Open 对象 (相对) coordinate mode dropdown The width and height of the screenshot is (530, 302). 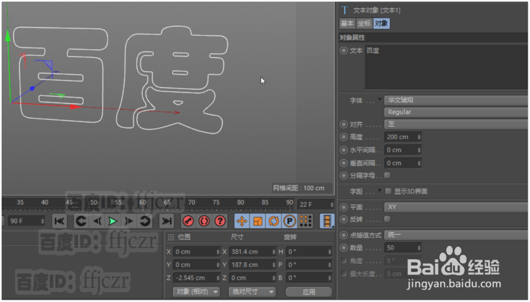[197, 292]
